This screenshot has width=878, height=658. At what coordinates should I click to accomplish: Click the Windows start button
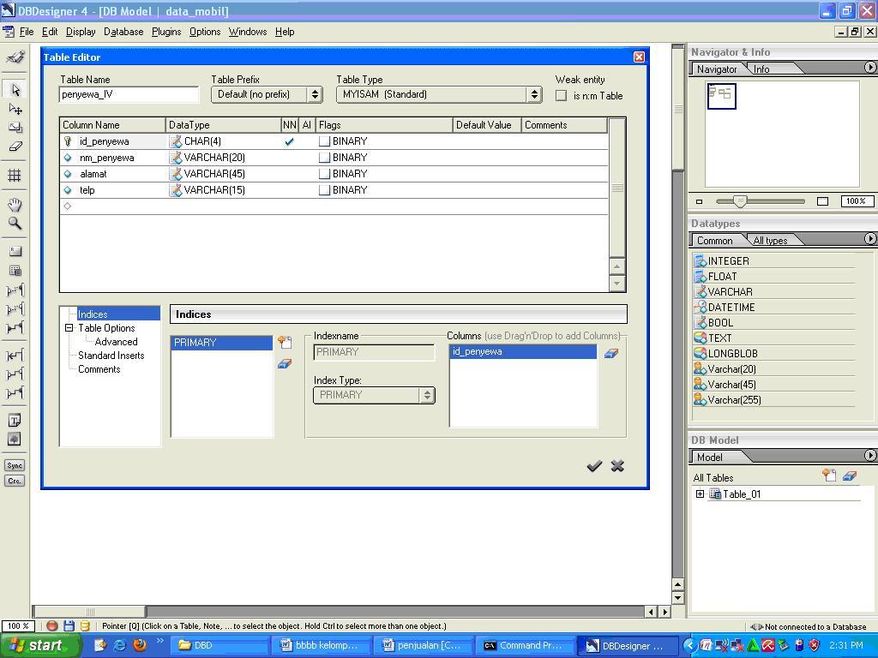[39, 645]
